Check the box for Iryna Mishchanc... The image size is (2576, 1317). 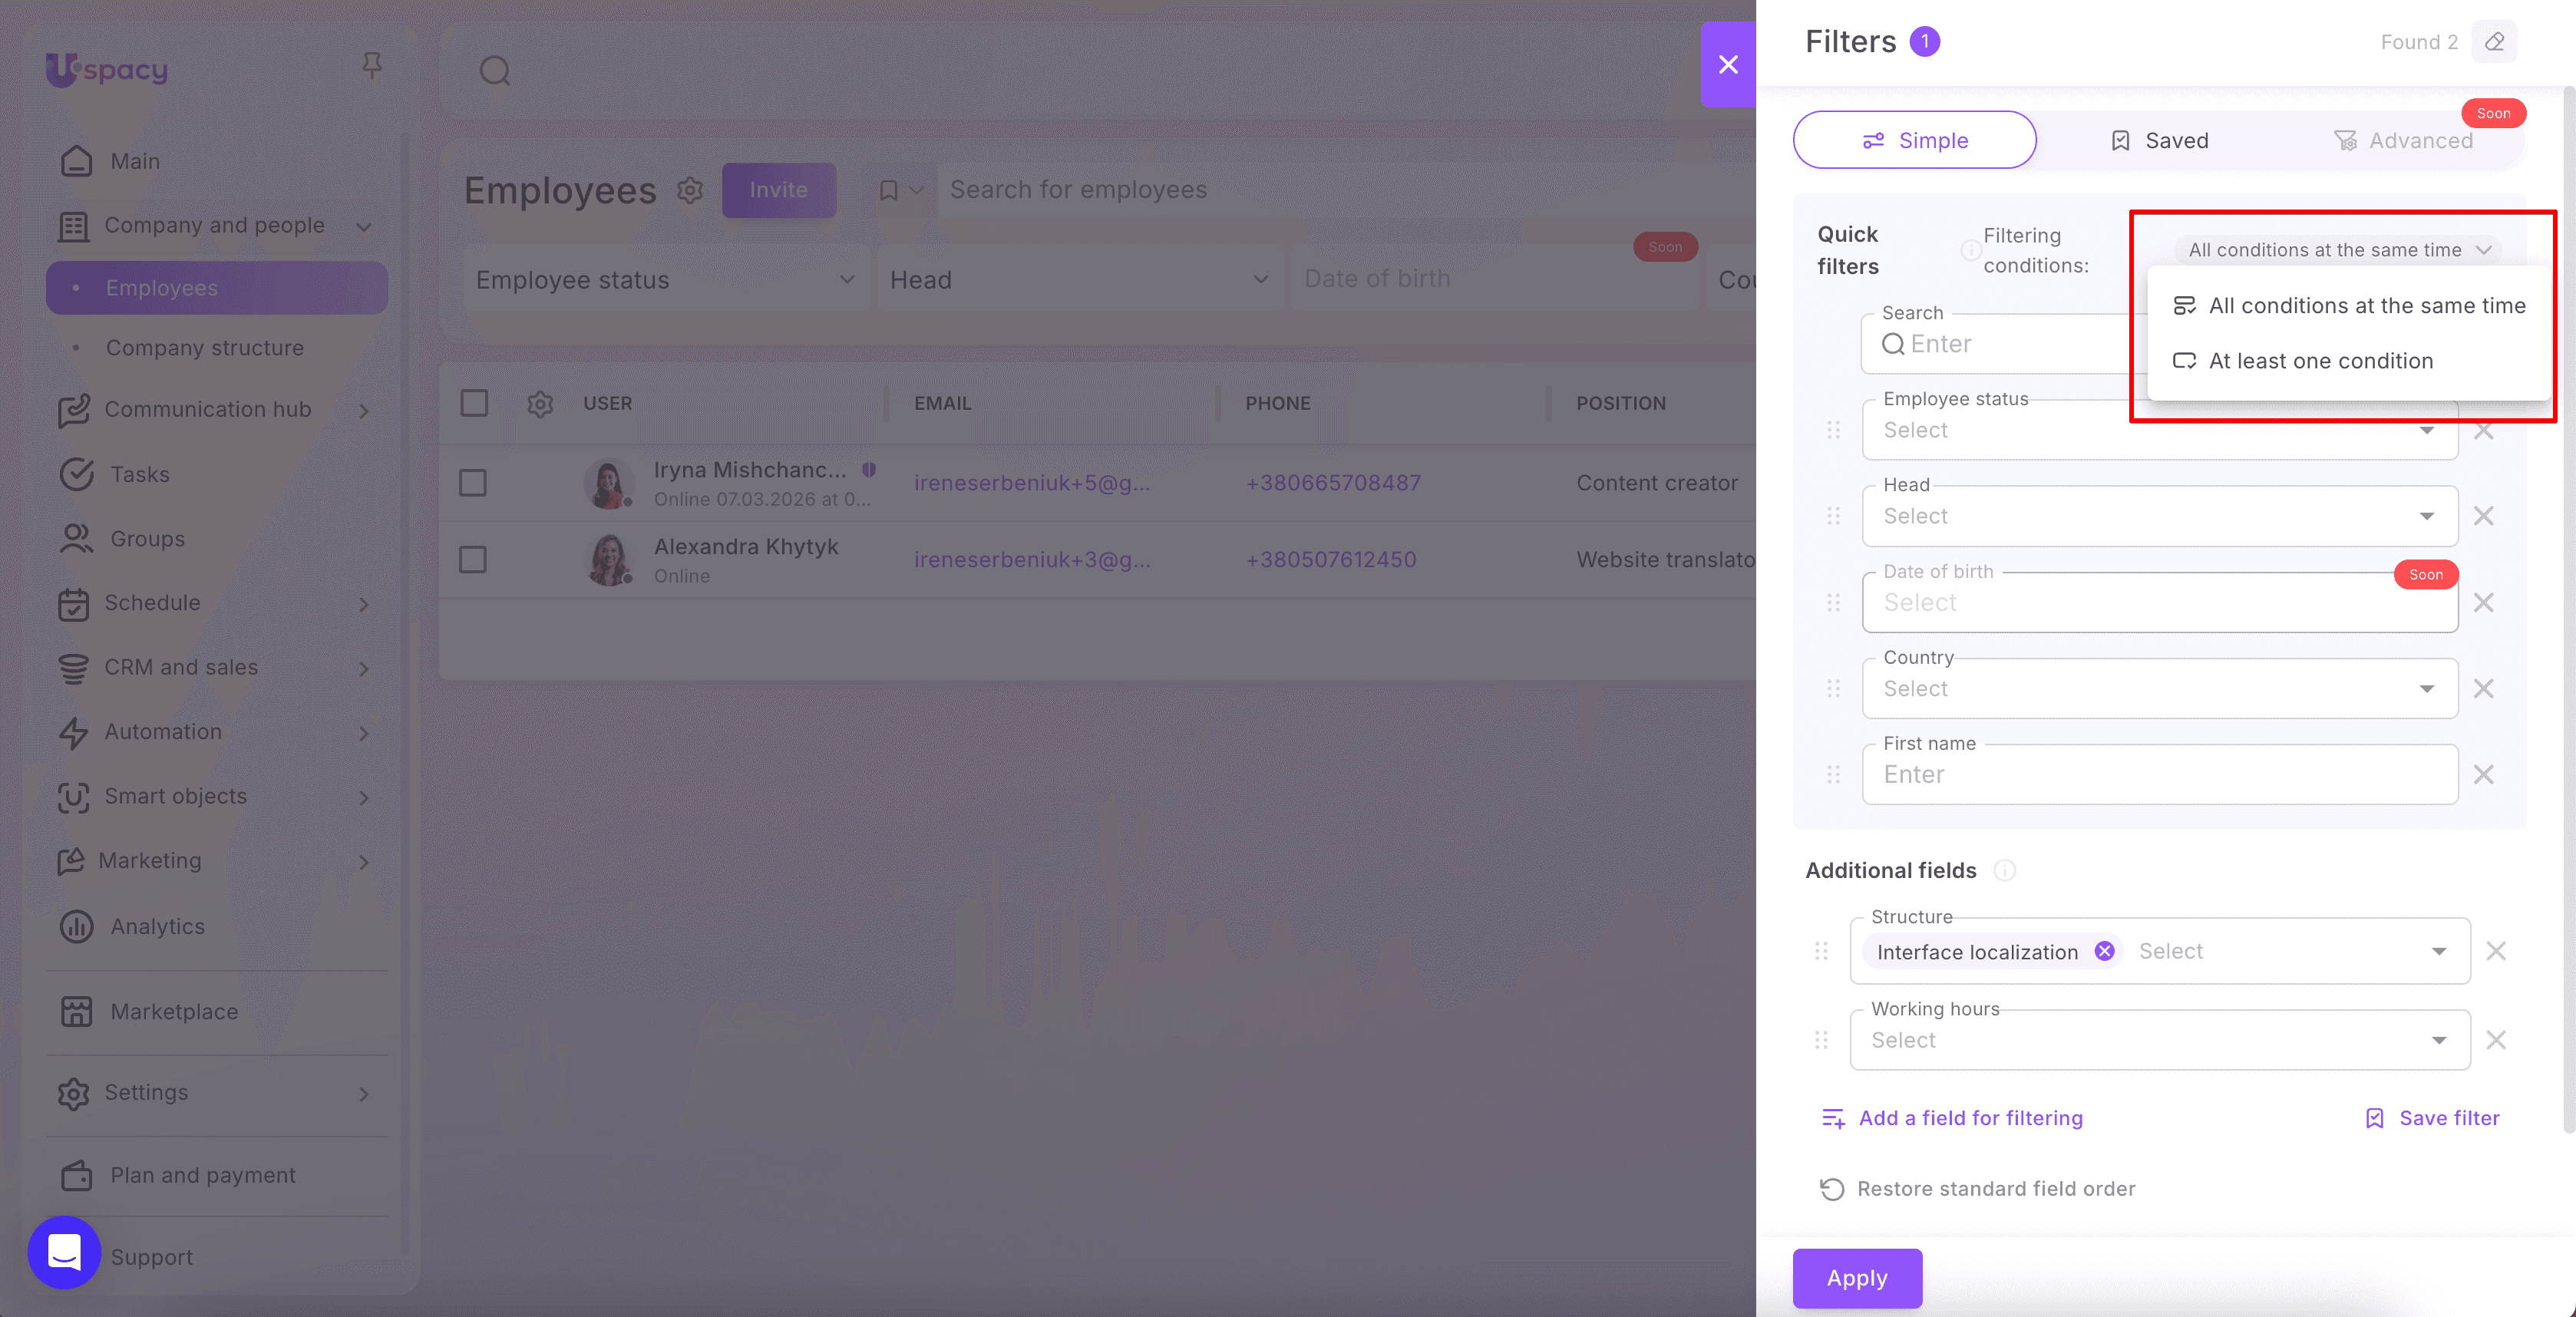[473, 483]
